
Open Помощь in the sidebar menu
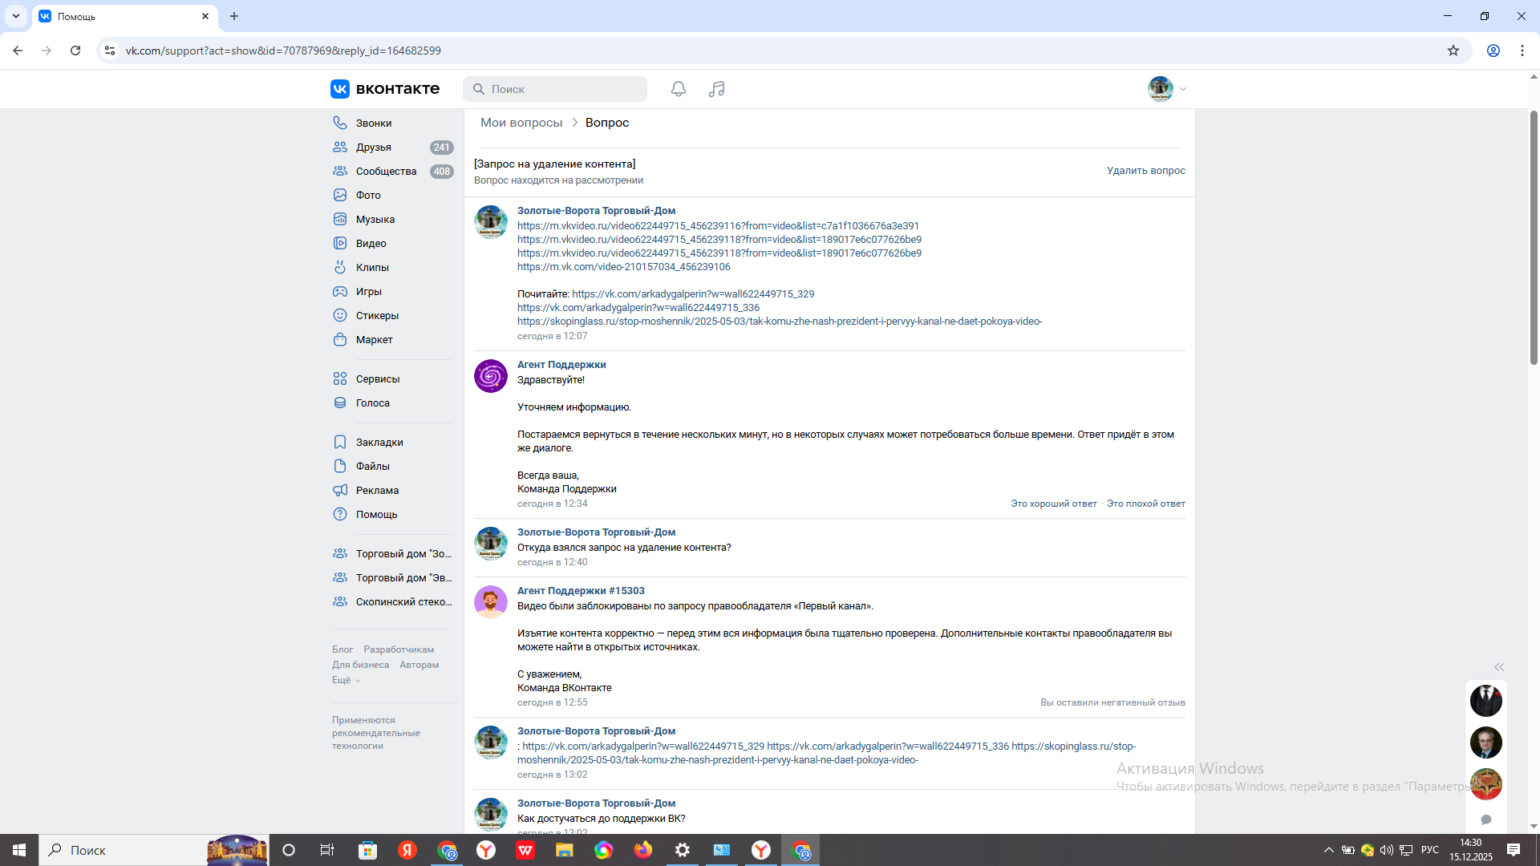(x=376, y=514)
